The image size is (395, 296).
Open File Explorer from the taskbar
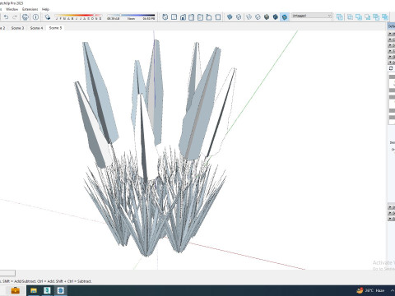(x=34, y=290)
